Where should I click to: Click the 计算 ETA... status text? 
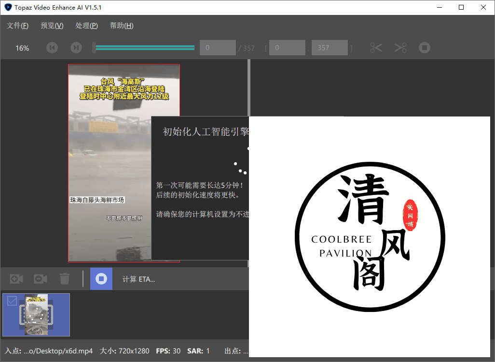[138, 279]
